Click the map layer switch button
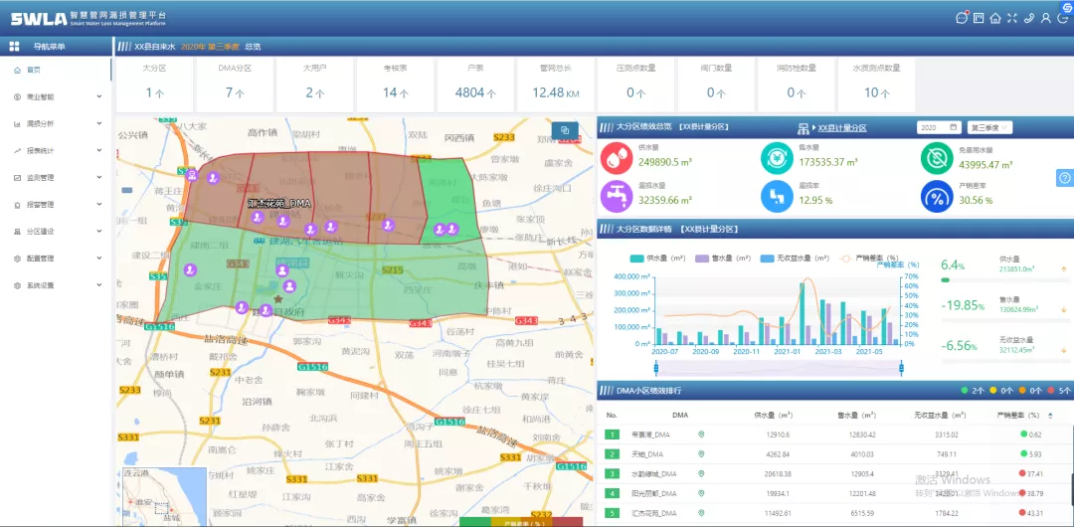This screenshot has width=1074, height=527. coord(565,130)
